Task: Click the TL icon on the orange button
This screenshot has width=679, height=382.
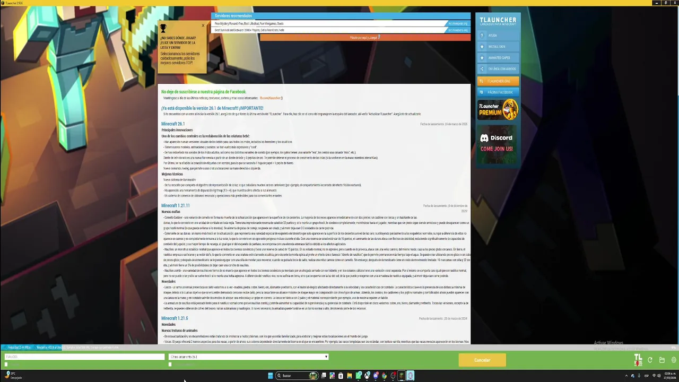Action: [x=482, y=81]
